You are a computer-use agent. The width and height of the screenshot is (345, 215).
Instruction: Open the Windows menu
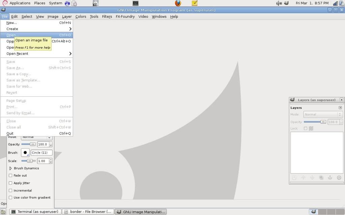point(159,16)
